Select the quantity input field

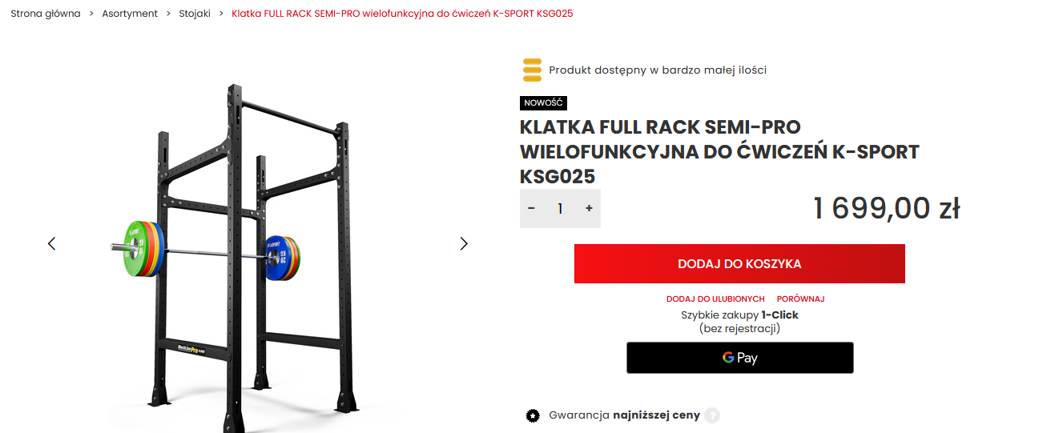coord(560,208)
